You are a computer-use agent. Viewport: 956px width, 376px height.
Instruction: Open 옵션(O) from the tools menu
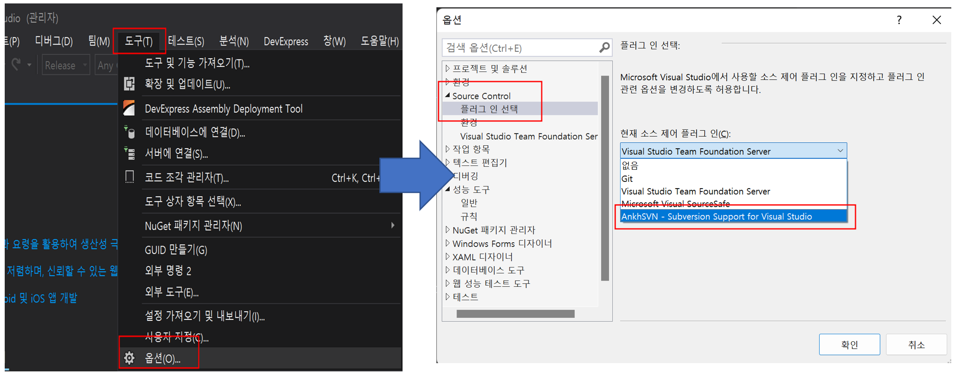pyautogui.click(x=260, y=358)
